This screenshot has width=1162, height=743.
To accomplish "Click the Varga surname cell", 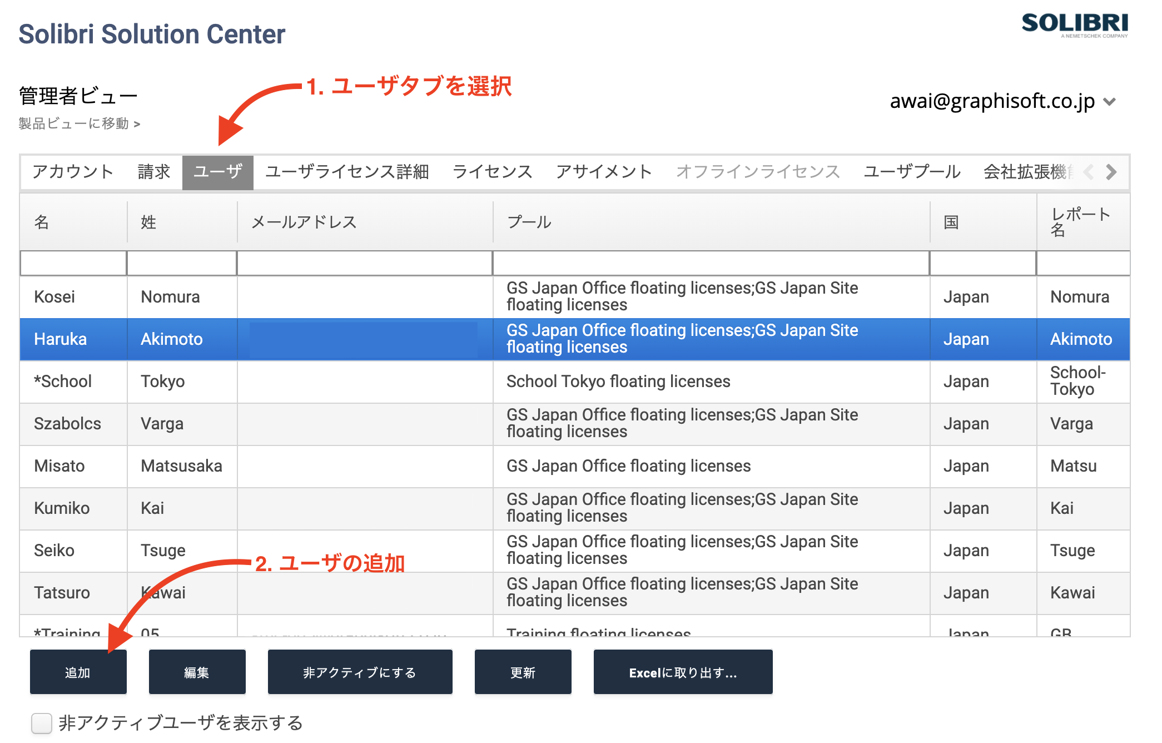I will click(182, 424).
